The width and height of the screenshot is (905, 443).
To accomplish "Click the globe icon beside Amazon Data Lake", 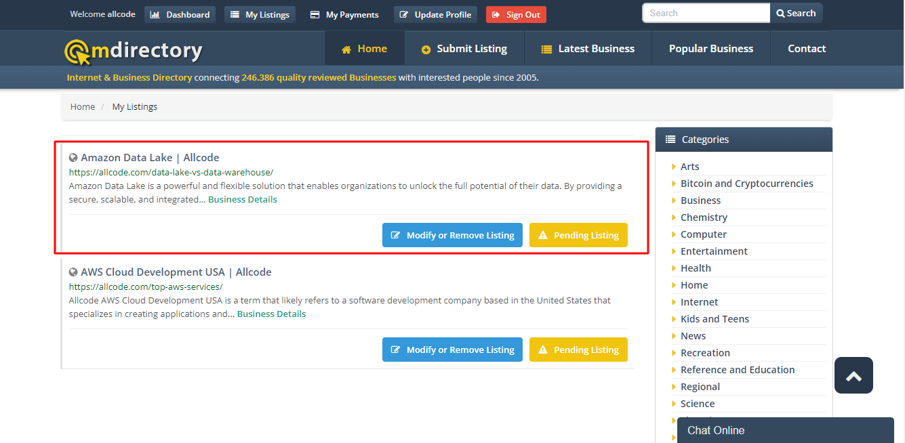I will [x=73, y=158].
